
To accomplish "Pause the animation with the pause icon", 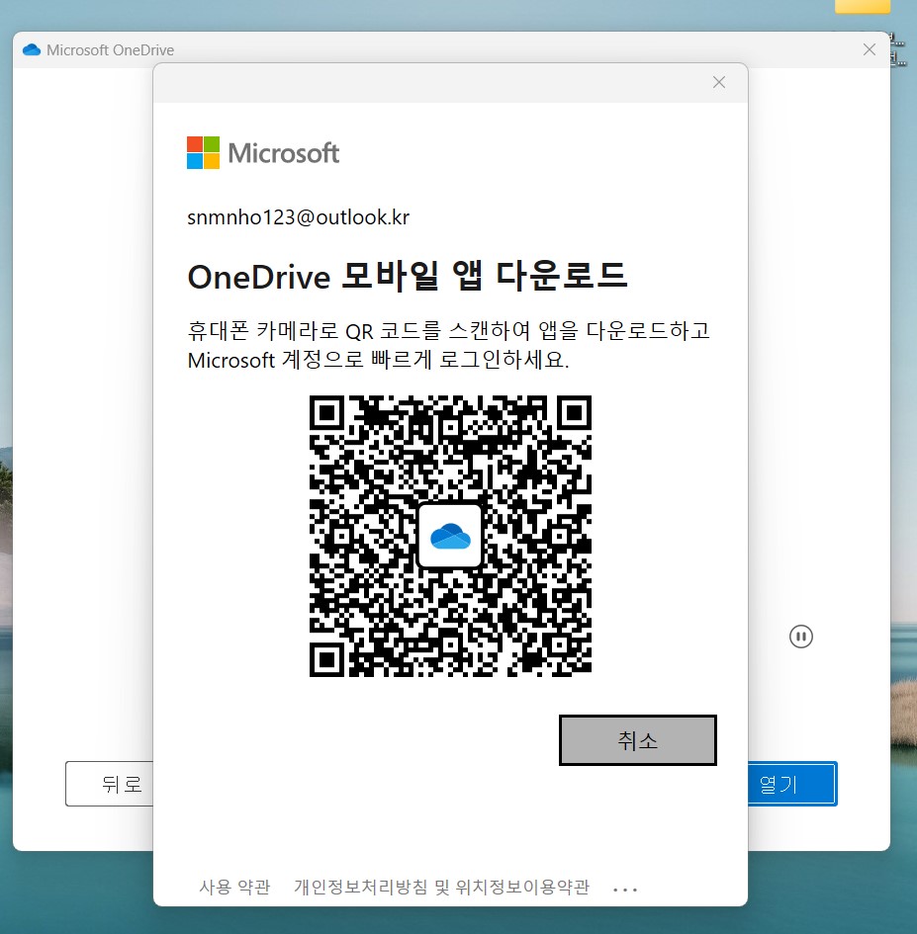I will click(x=800, y=637).
